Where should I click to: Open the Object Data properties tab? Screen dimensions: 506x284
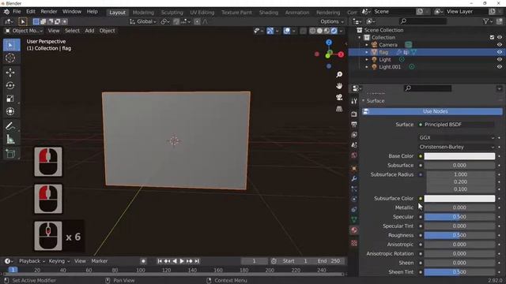point(354,220)
